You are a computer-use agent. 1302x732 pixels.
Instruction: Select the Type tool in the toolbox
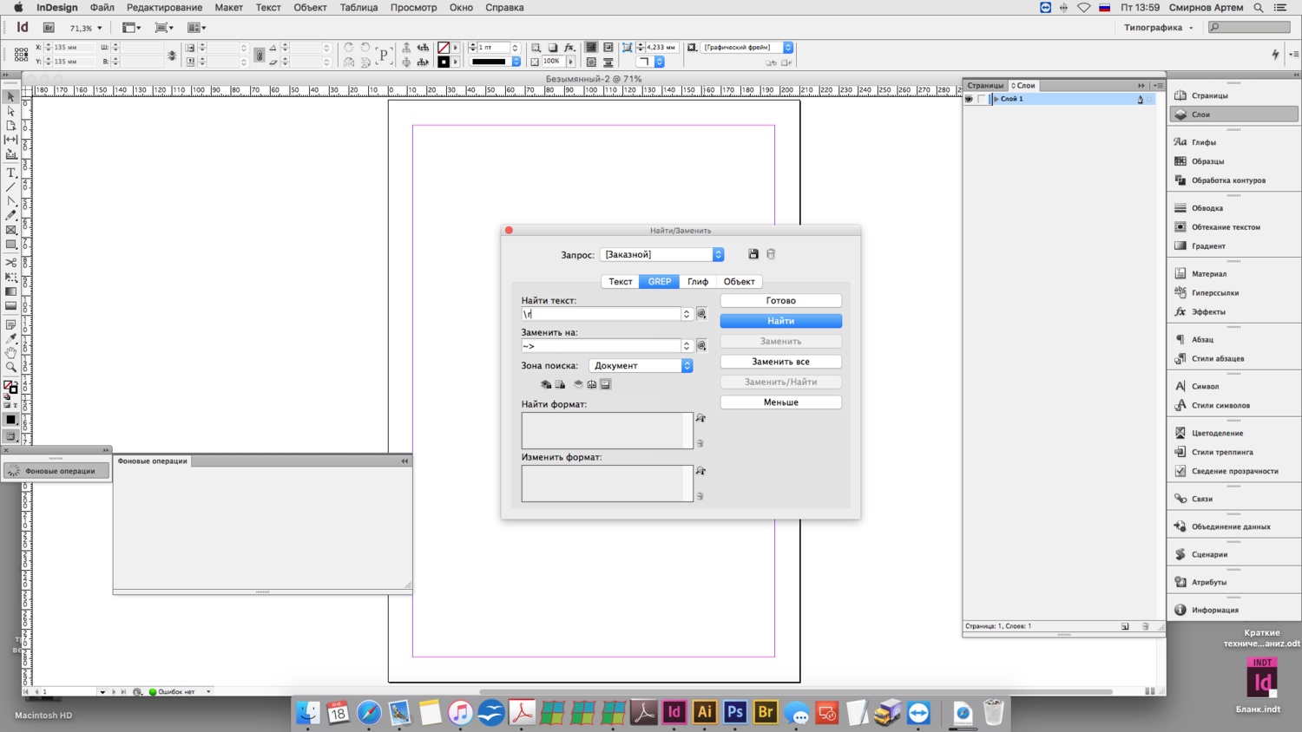point(11,173)
